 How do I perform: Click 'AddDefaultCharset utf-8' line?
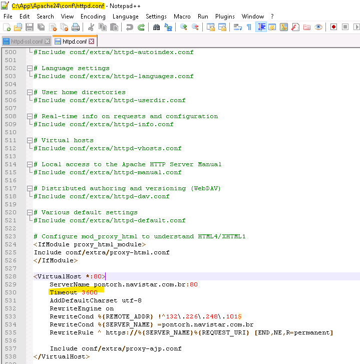pyautogui.click(x=96, y=300)
